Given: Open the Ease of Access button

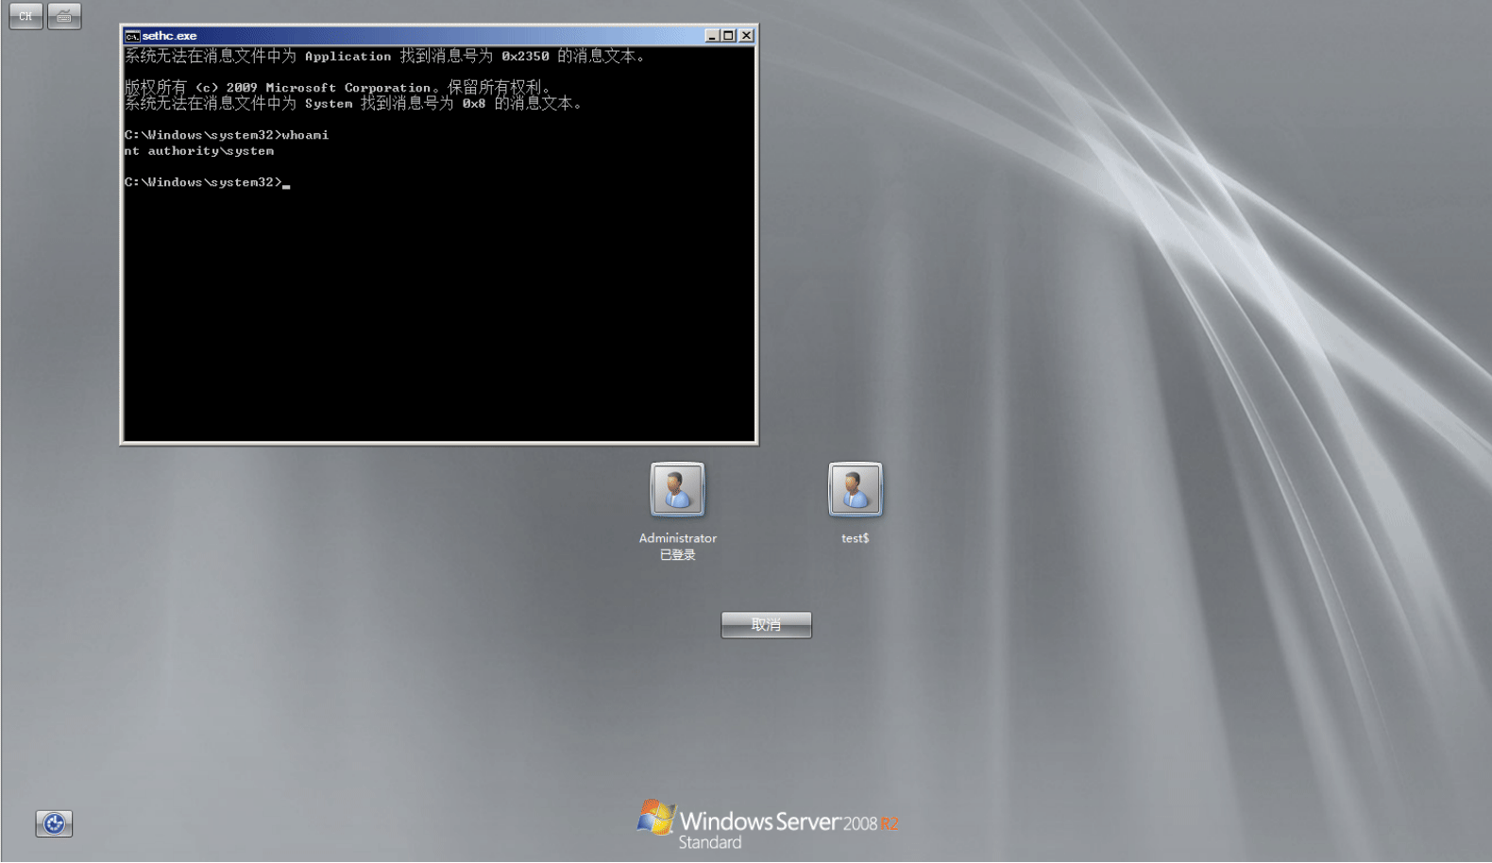Looking at the screenshot, I should point(54,824).
